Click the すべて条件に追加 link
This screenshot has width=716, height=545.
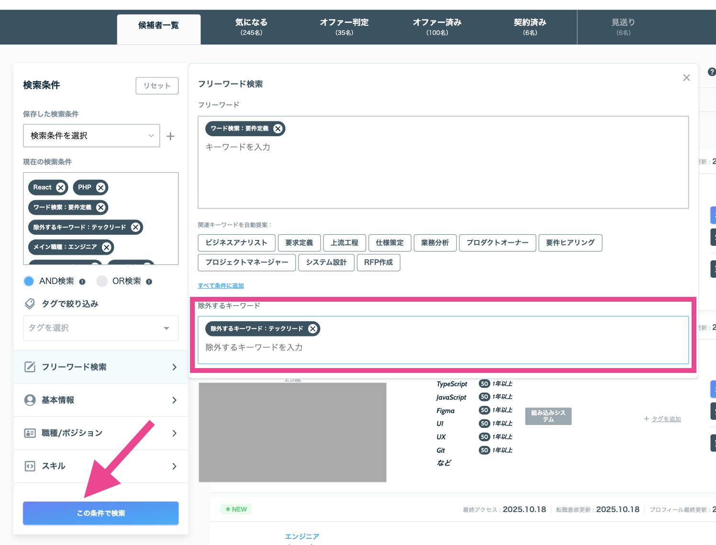221,285
